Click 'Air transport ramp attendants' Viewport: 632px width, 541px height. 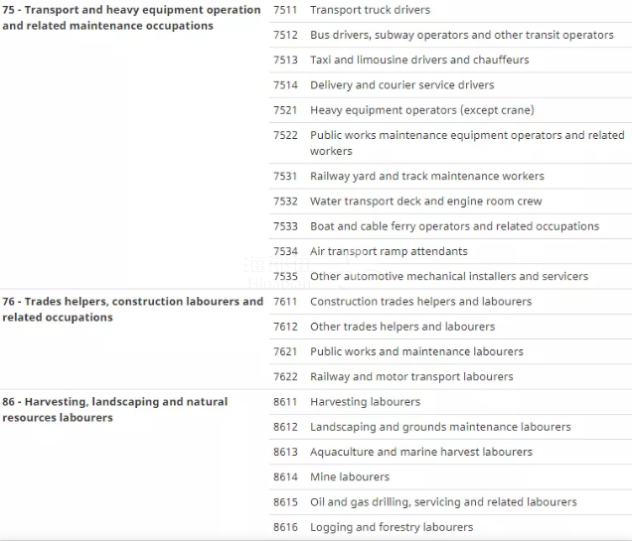[389, 251]
